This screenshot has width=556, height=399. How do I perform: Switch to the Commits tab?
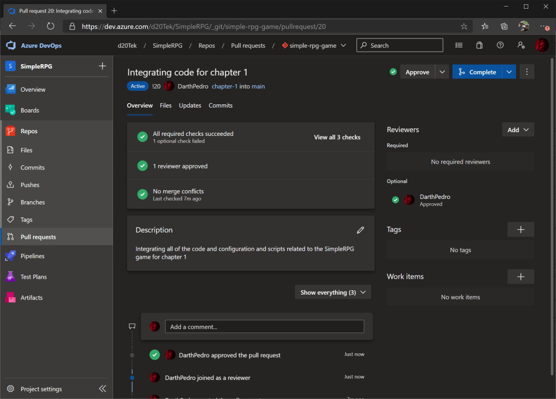[x=221, y=105]
